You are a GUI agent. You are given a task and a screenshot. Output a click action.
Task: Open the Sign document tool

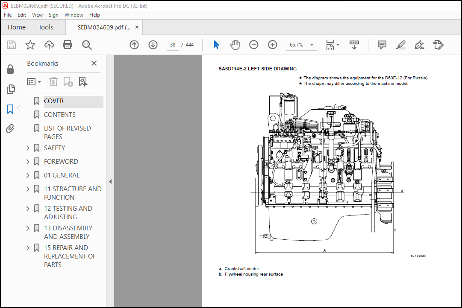pyautogui.click(x=419, y=45)
